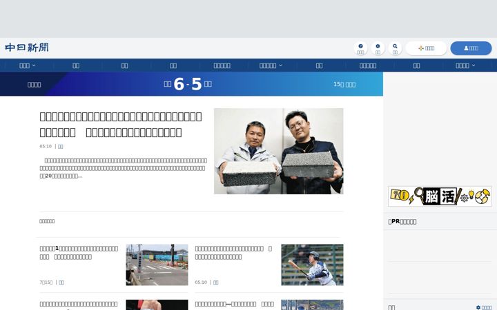Open the headline beside the baseball batter photo
497x310 pixels.
point(233,253)
